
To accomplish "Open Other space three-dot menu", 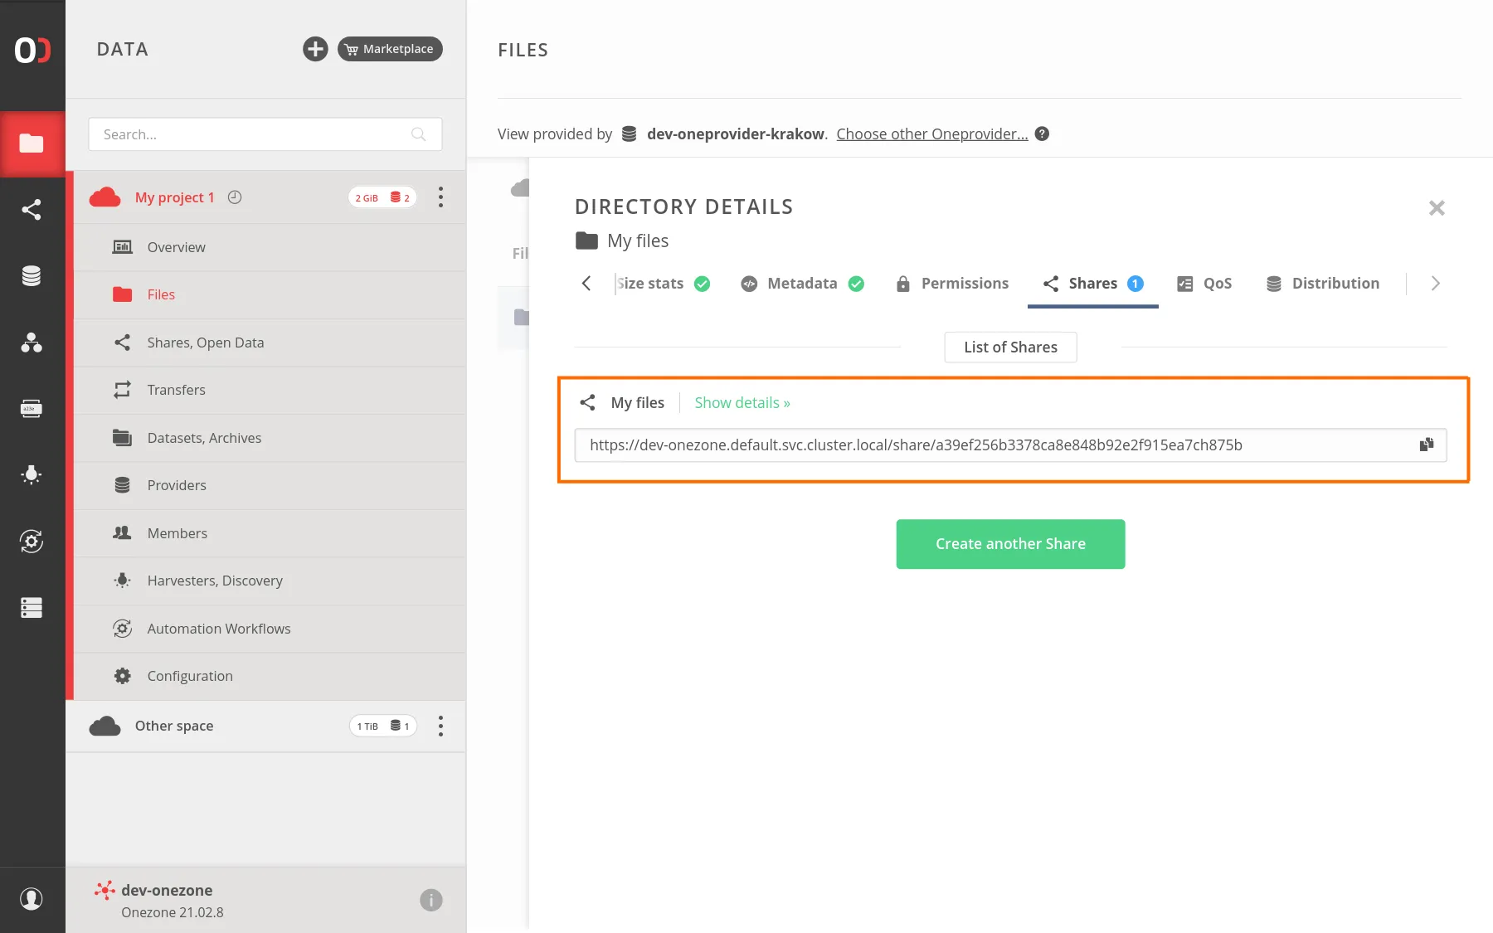I will [440, 726].
